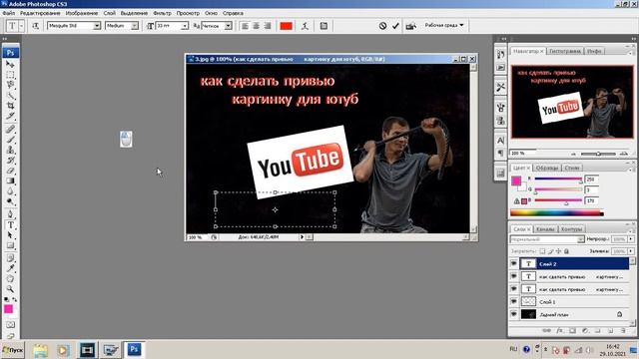Hide the Слой 1 layer
Screen dimensions: 639x359
514,301
